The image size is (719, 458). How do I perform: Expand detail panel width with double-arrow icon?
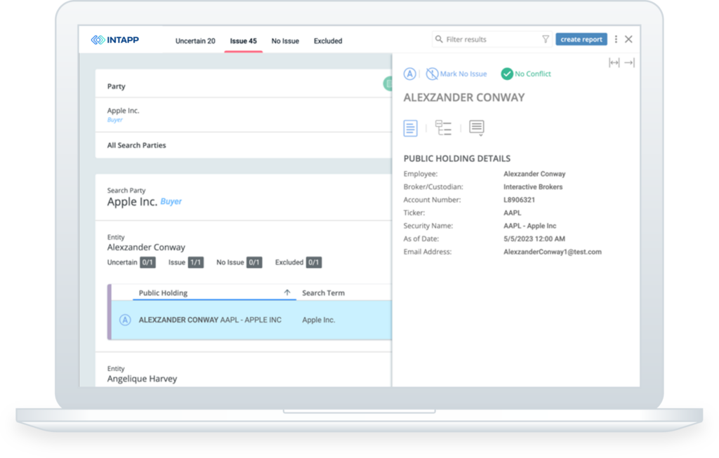coord(614,62)
